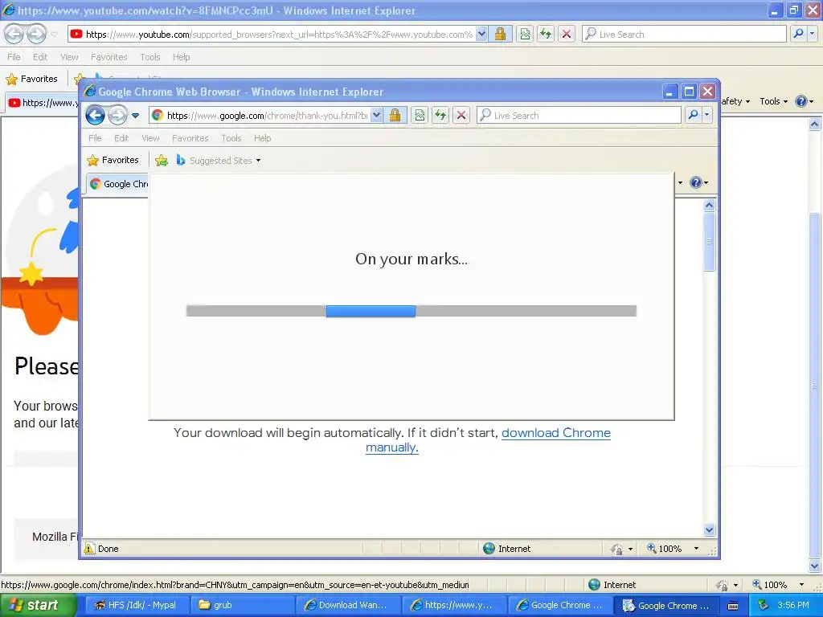This screenshot has width=823, height=617.
Task: Open recent pages arrow beside front window's forward button
Action: click(135, 116)
